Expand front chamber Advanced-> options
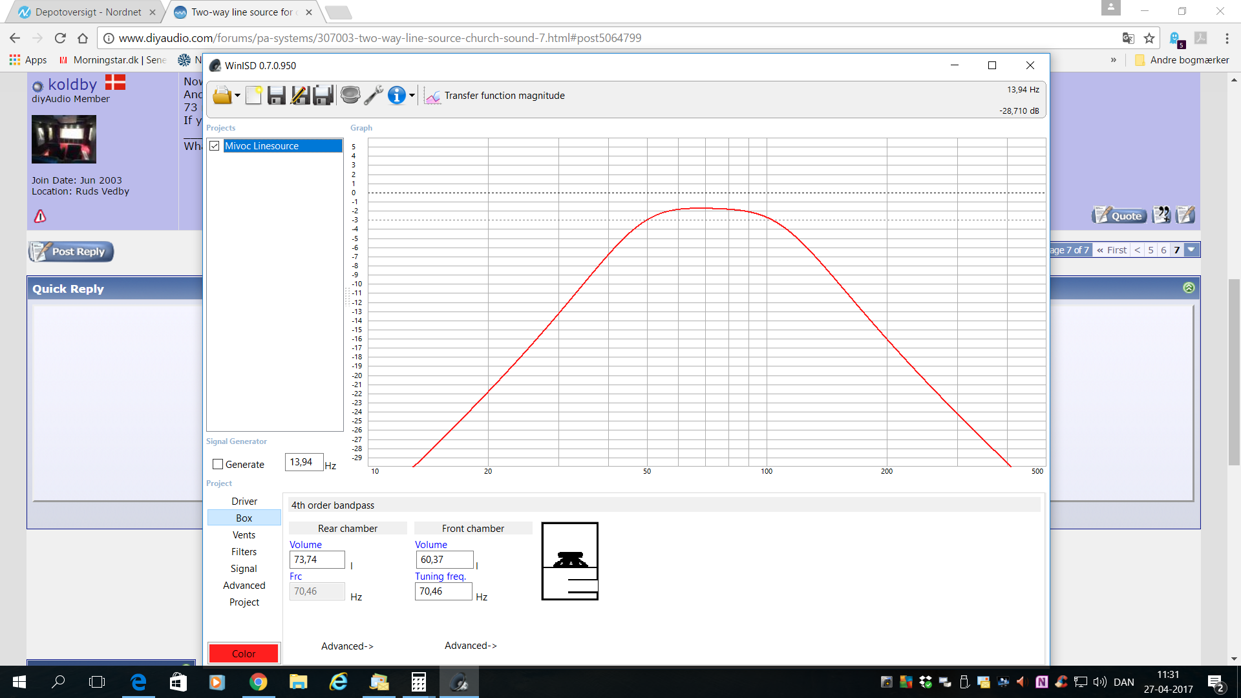 tap(471, 646)
